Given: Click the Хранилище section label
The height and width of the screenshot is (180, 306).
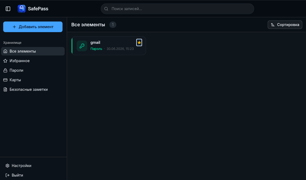Looking at the screenshot, I should point(12,43).
